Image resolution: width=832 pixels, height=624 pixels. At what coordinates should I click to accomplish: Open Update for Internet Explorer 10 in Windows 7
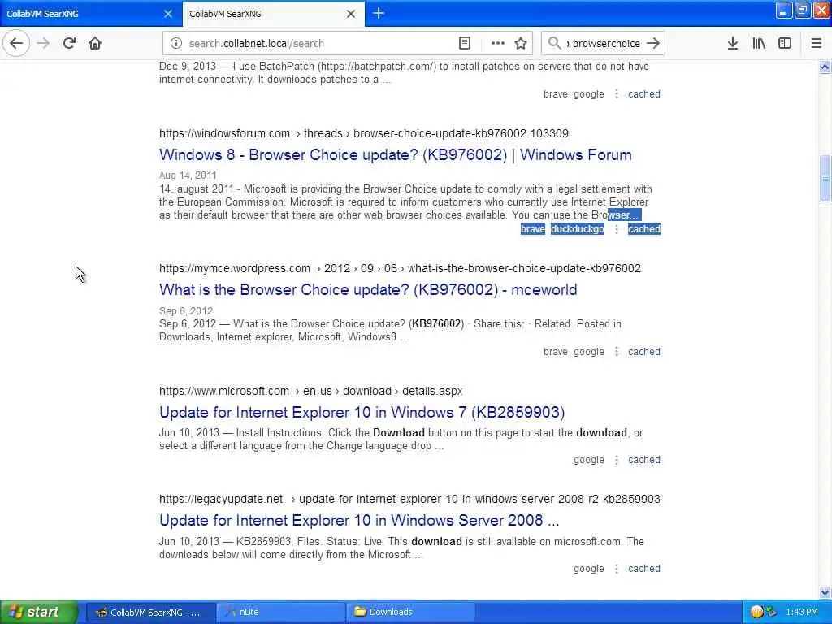coord(362,412)
